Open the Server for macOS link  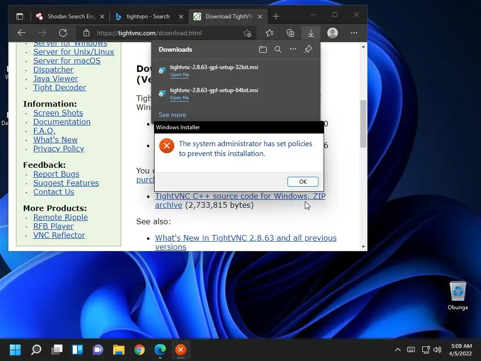67,61
